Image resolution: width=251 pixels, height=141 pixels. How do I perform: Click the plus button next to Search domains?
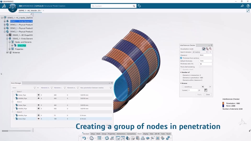[x=210, y=52]
